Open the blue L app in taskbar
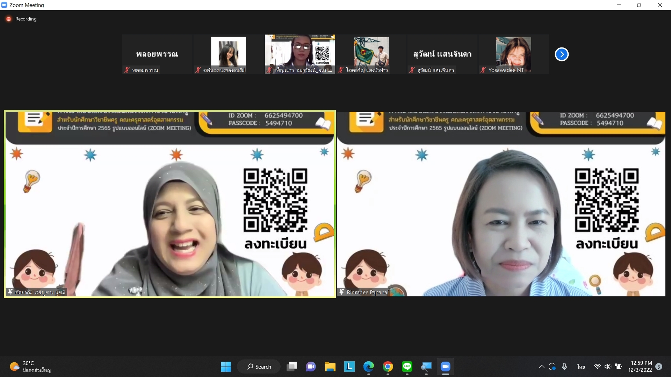Image resolution: width=671 pixels, height=377 pixels. [x=349, y=367]
